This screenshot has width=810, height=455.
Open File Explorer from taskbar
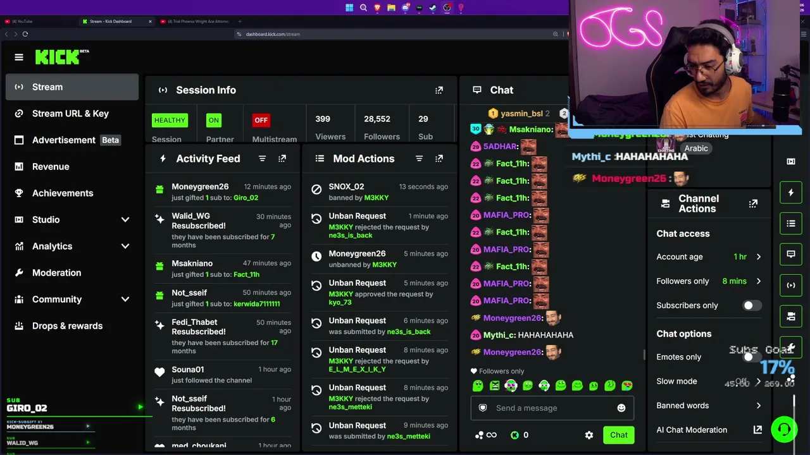pyautogui.click(x=391, y=8)
